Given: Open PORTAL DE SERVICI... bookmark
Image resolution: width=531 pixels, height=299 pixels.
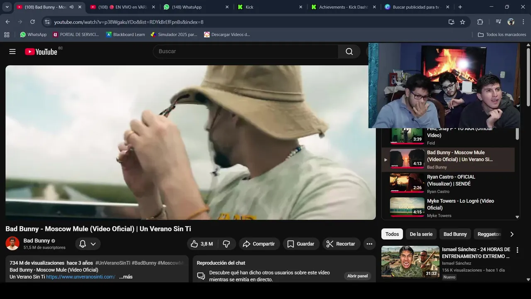Looking at the screenshot, I should pyautogui.click(x=76, y=34).
